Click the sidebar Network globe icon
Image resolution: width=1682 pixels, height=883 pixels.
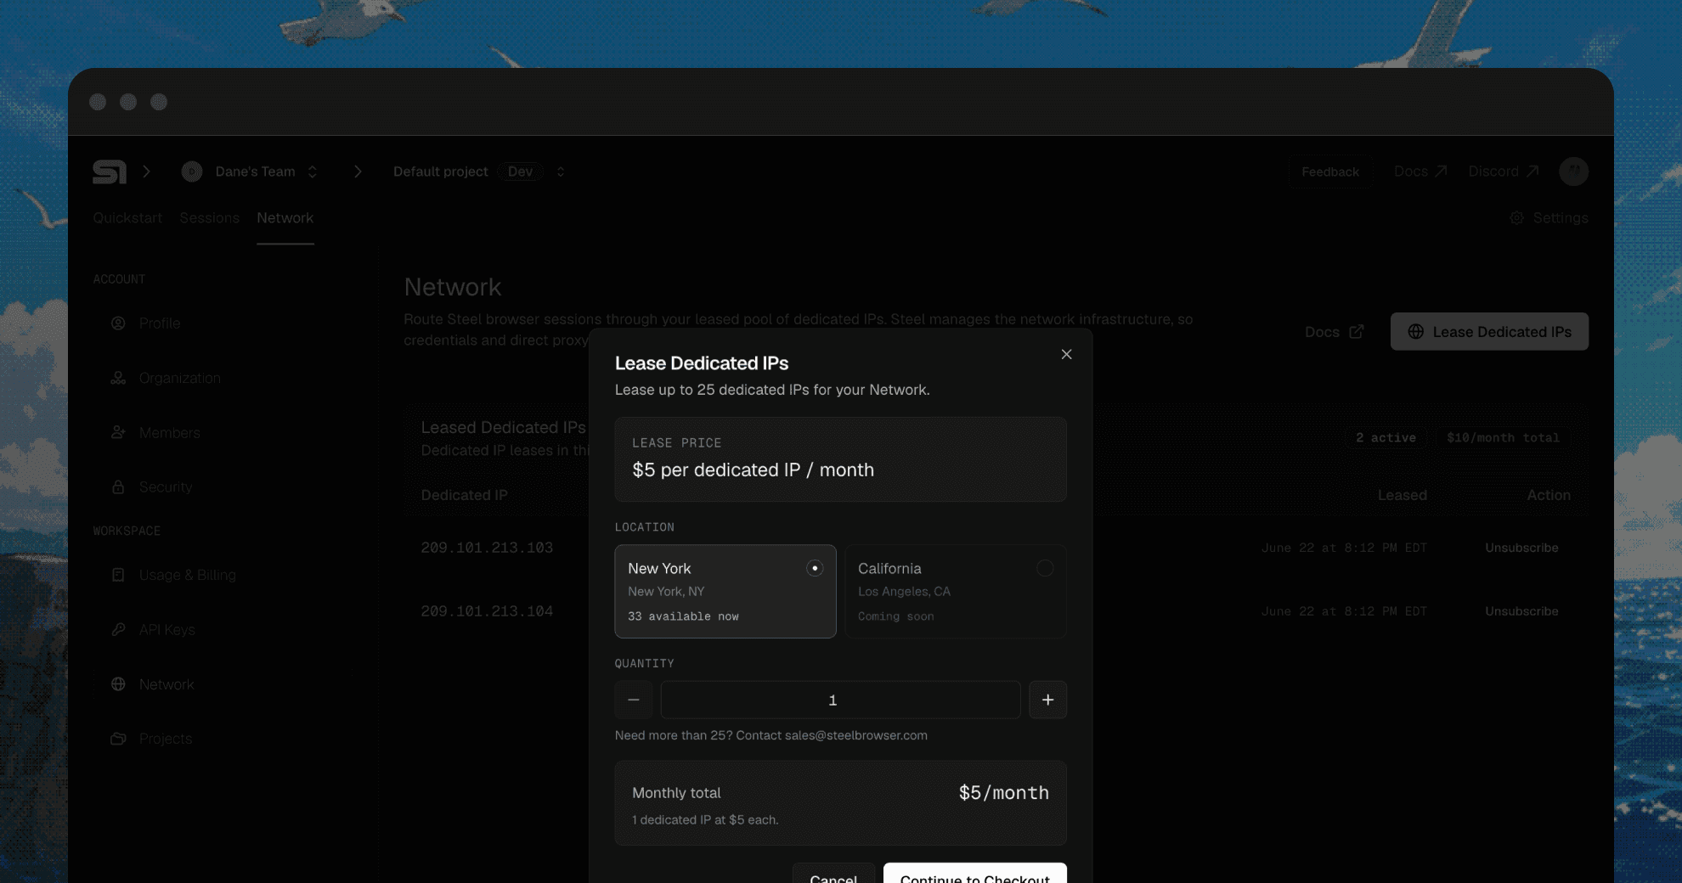[118, 684]
